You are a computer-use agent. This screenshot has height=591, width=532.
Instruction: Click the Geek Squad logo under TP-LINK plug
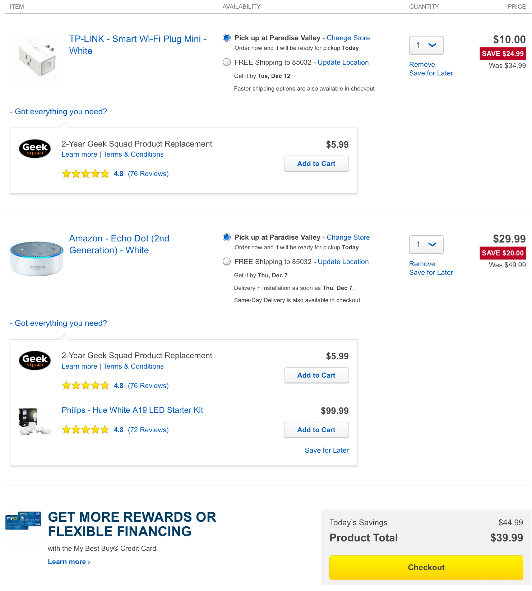tap(35, 149)
